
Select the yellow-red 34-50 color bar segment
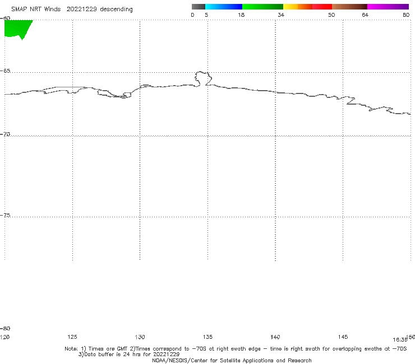(x=307, y=7)
